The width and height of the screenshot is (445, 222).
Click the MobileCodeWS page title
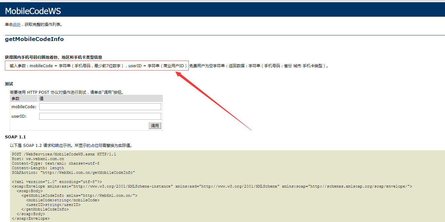pos(33,11)
